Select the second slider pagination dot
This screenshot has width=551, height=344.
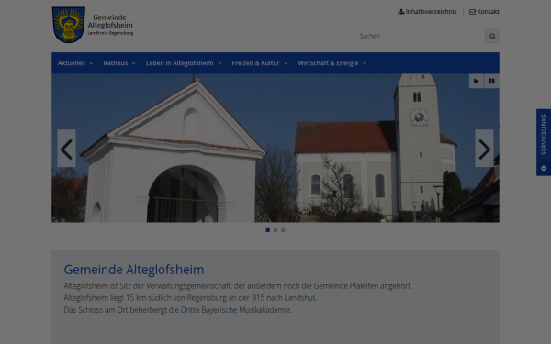[275, 230]
